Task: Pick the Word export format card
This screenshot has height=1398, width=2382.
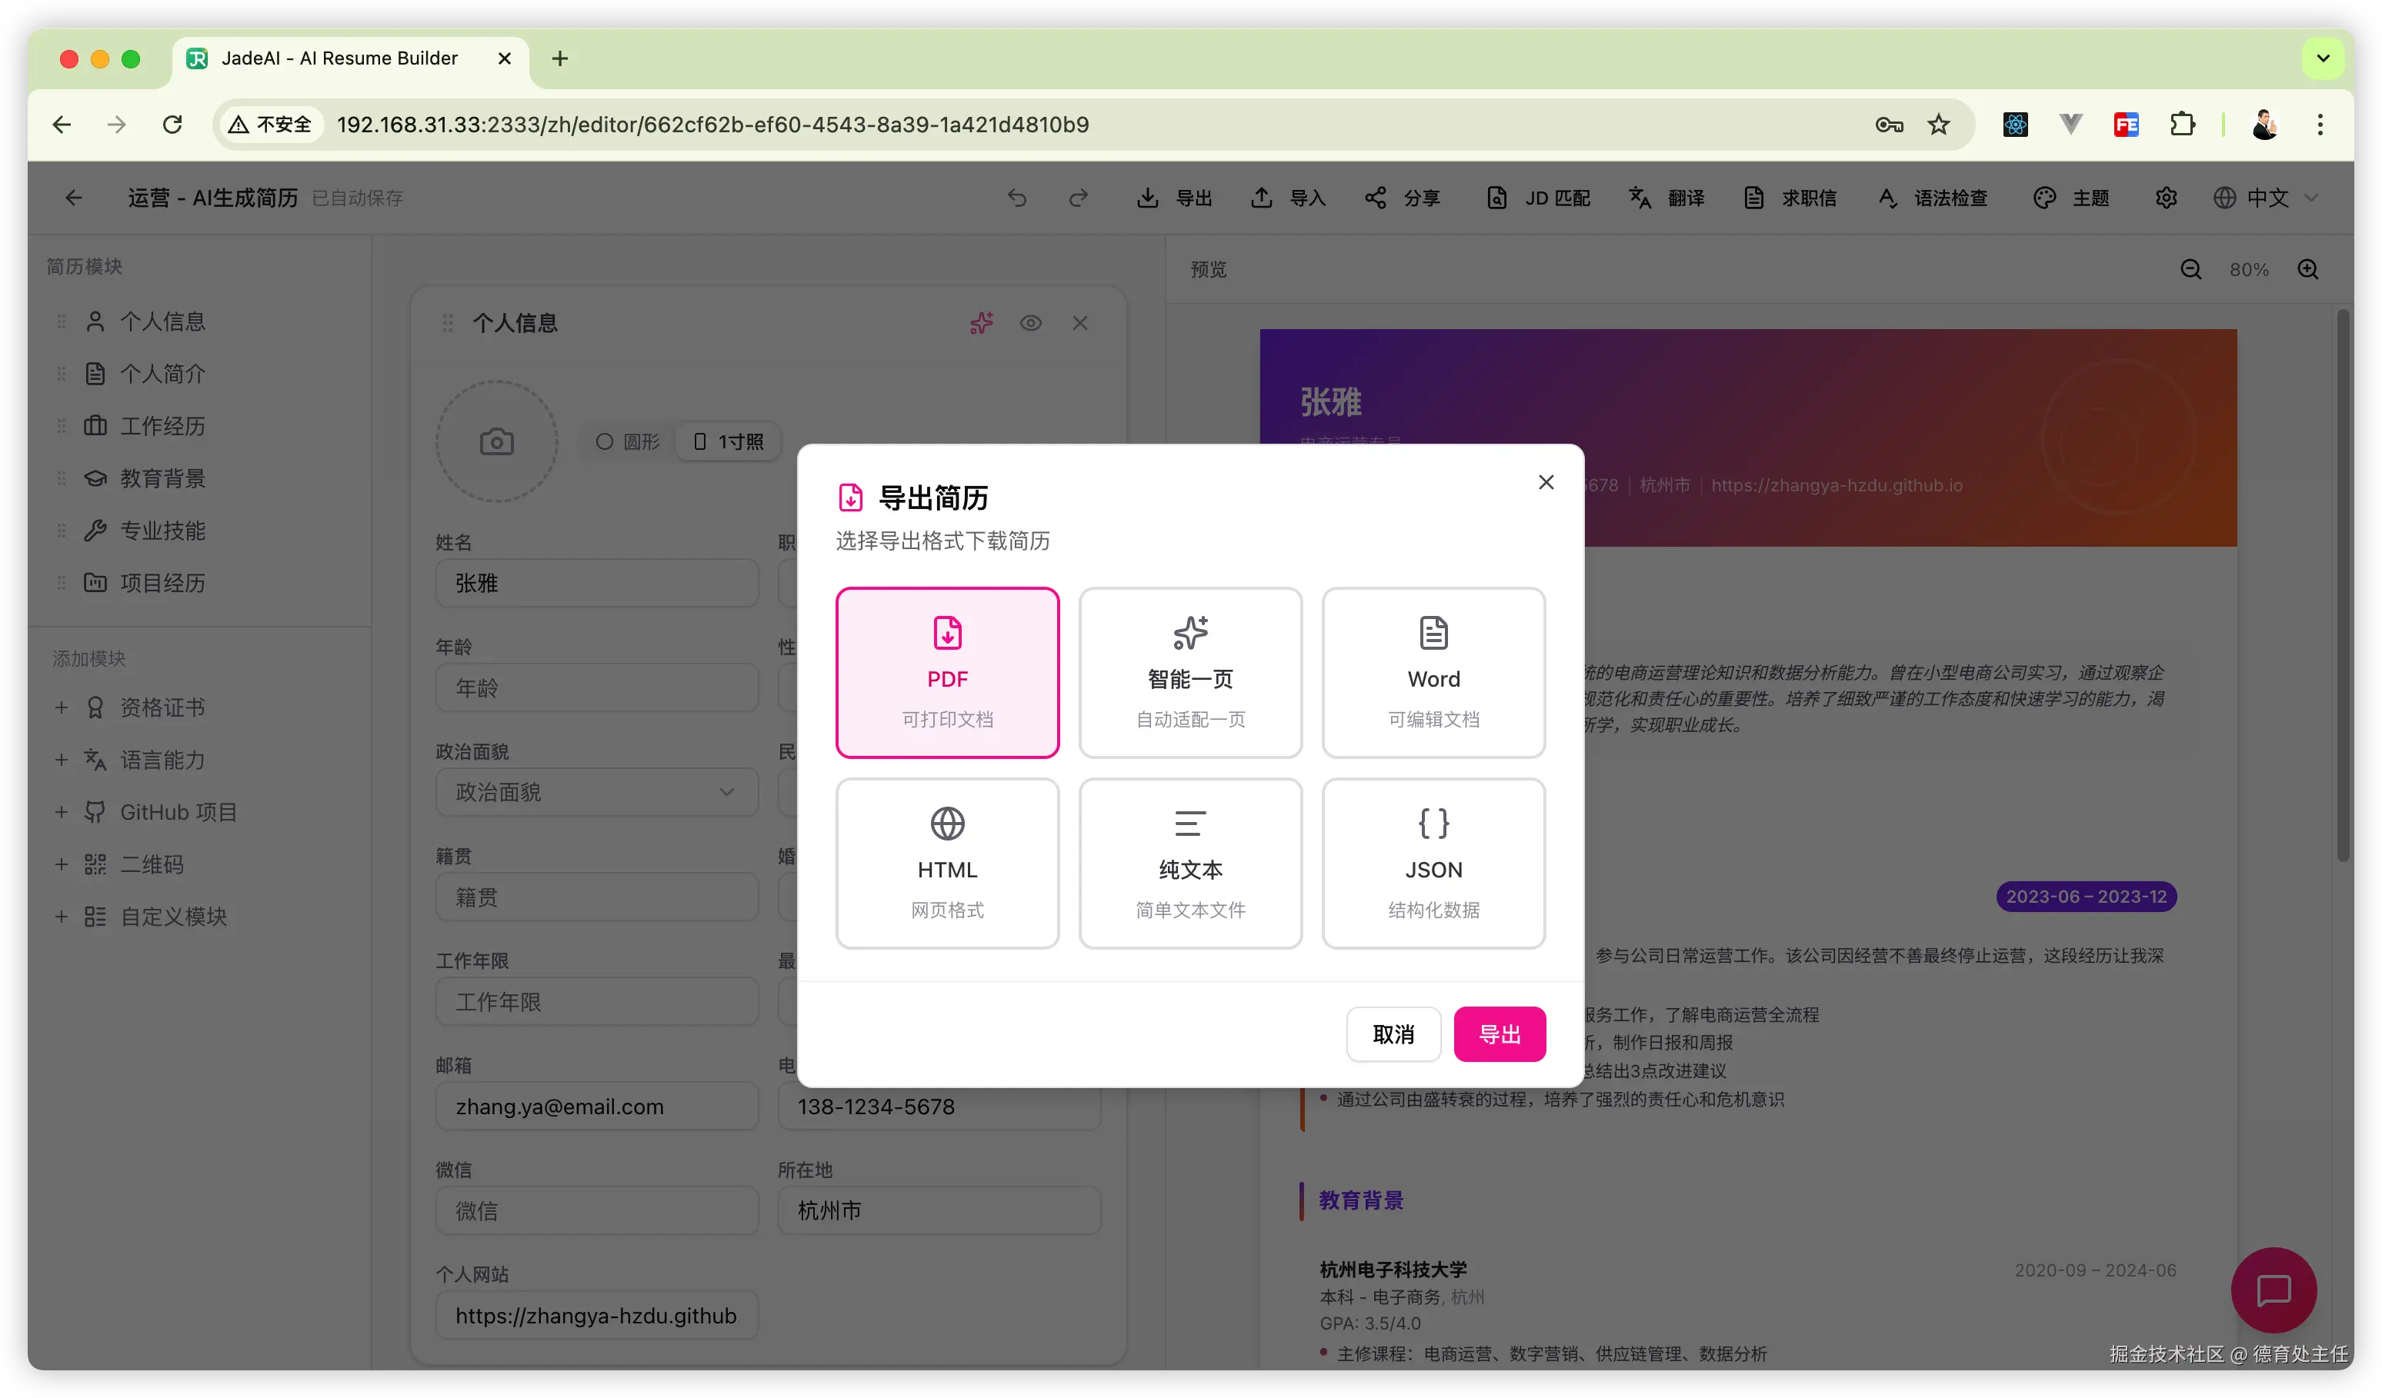Action: [1433, 671]
